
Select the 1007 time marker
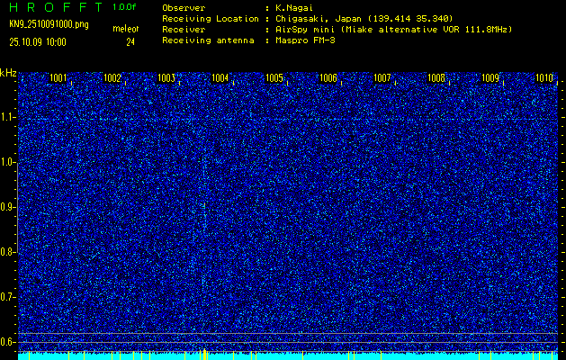click(382, 78)
